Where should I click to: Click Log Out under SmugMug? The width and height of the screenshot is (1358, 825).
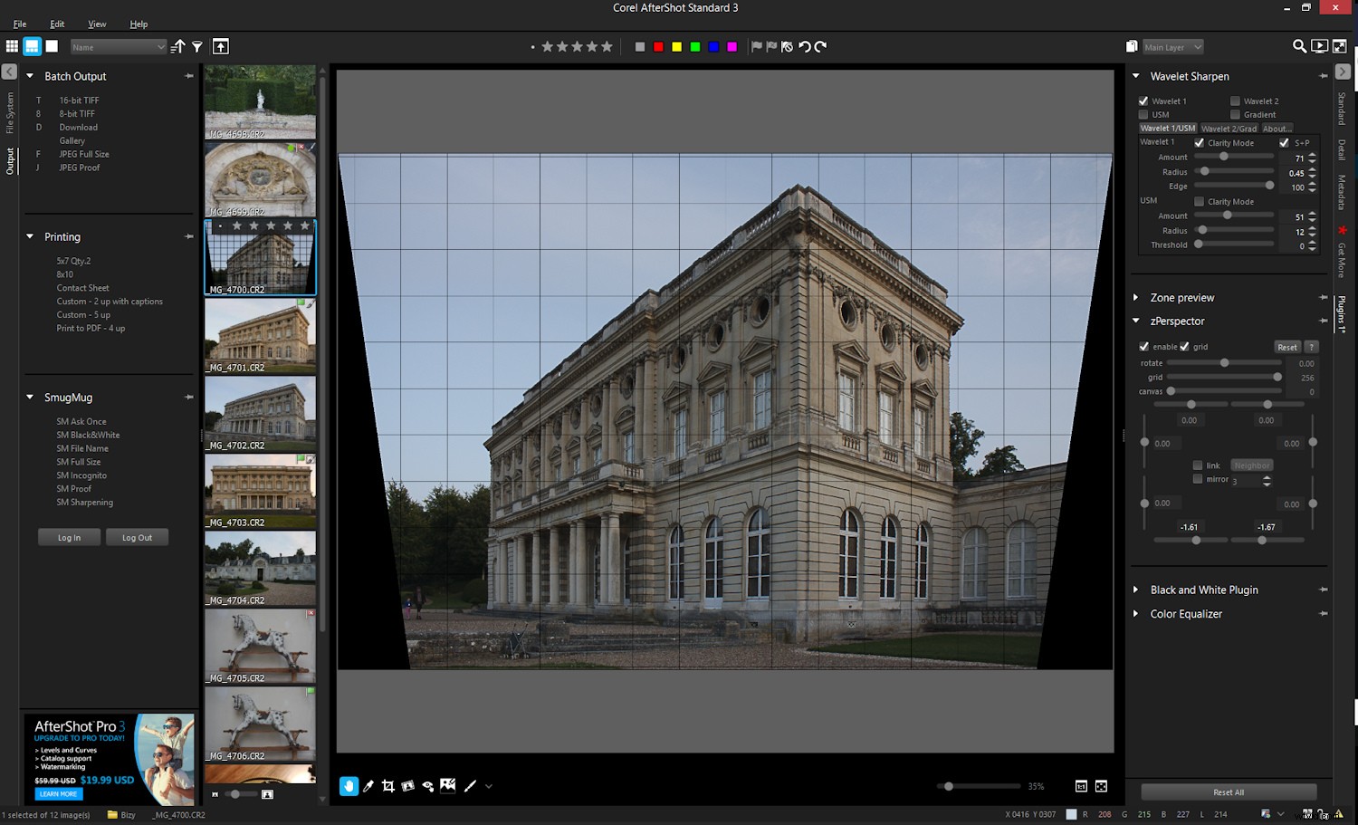coord(137,537)
